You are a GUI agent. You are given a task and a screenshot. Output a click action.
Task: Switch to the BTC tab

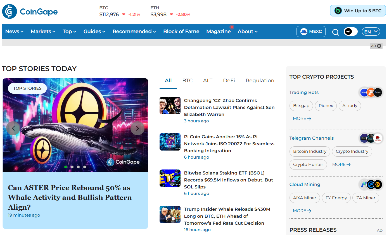click(x=188, y=81)
